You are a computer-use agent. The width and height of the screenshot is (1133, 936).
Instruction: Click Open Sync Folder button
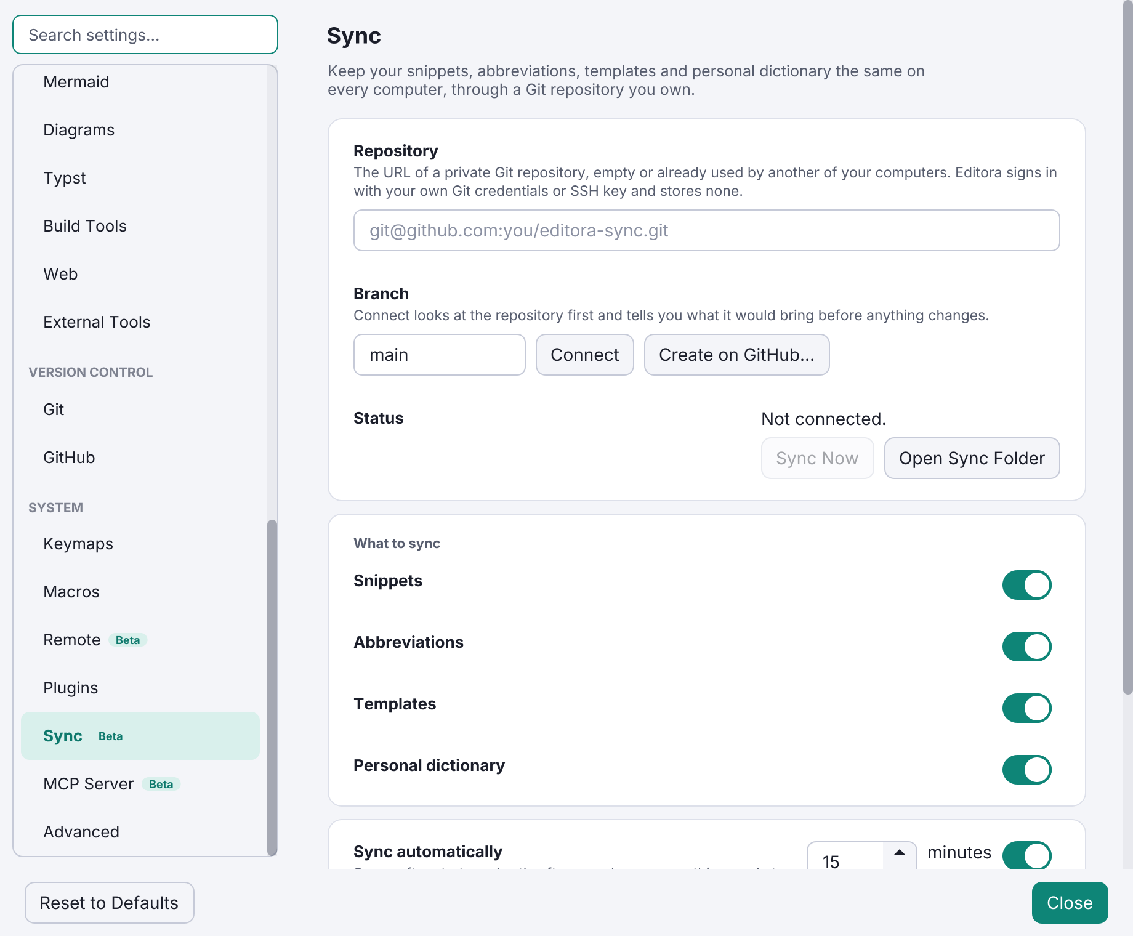[x=972, y=458]
